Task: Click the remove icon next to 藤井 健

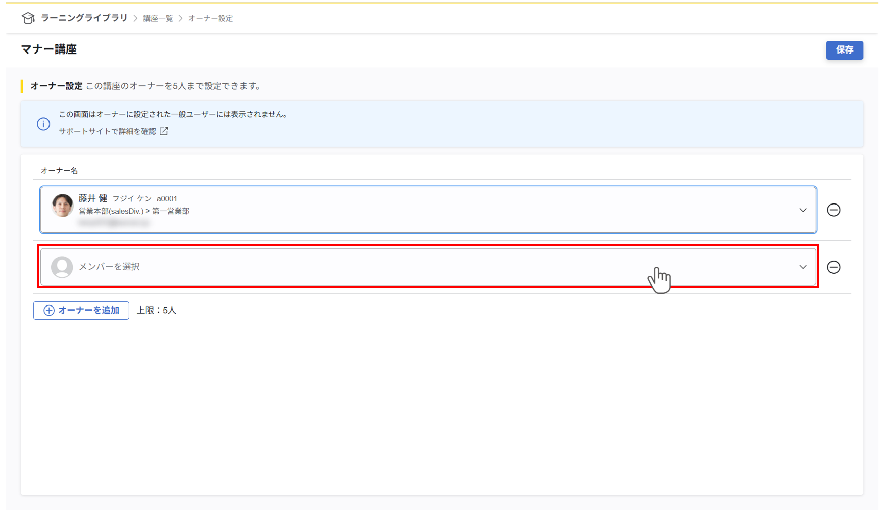Action: coord(834,210)
